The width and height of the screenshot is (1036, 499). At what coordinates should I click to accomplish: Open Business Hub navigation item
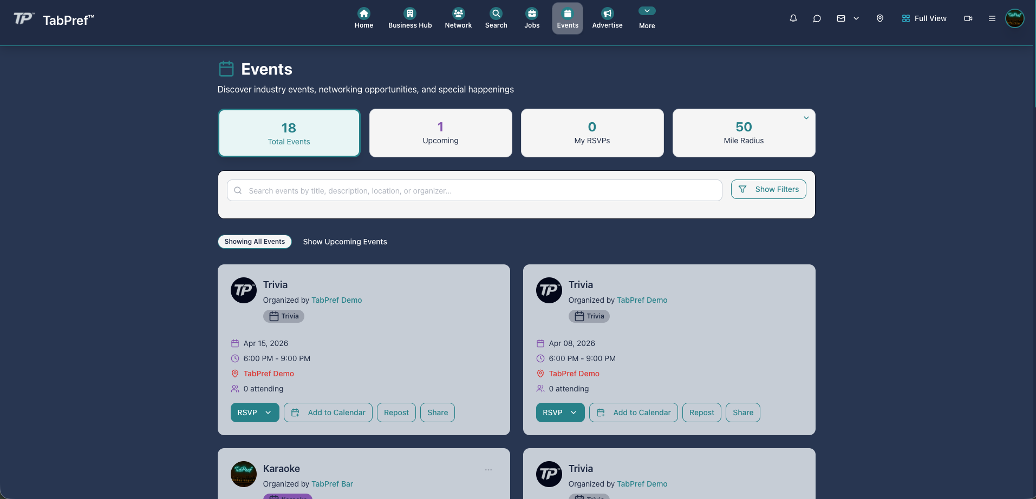pyautogui.click(x=410, y=18)
